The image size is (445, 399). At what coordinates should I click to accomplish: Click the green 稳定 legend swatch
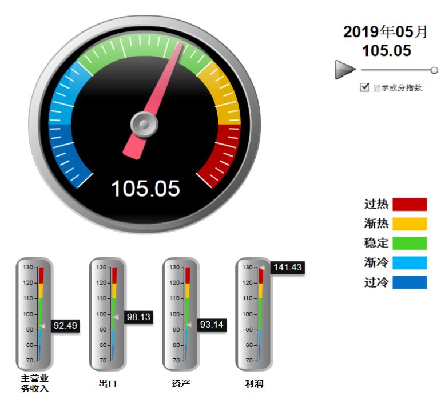(410, 243)
